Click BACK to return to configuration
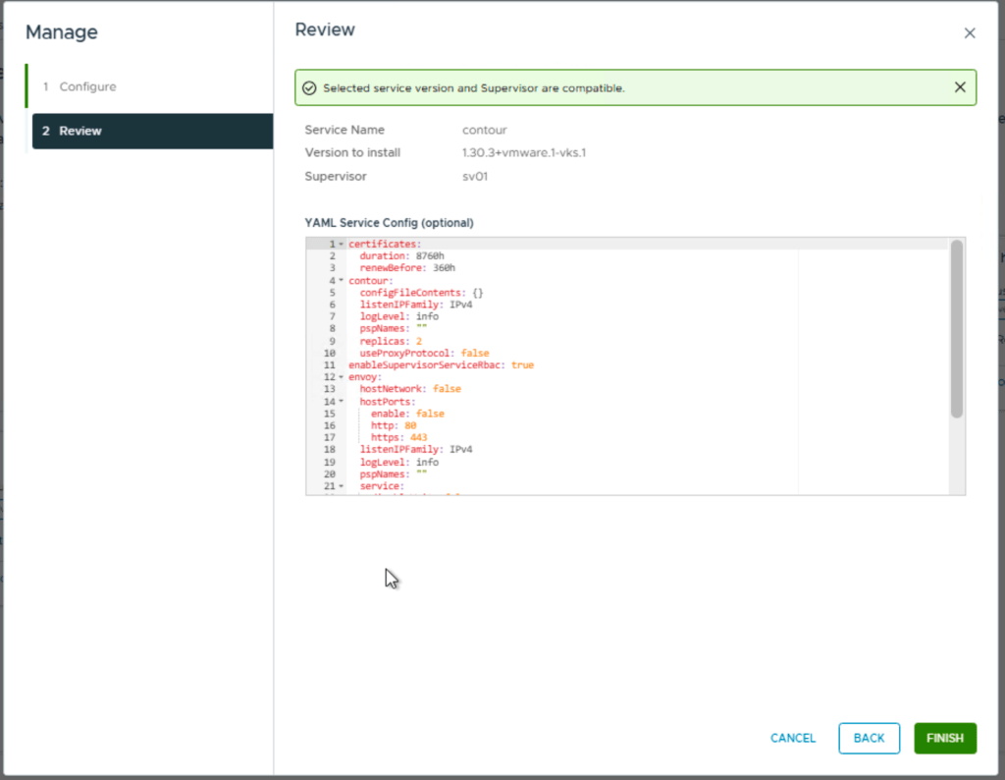The width and height of the screenshot is (1005, 780). [869, 738]
